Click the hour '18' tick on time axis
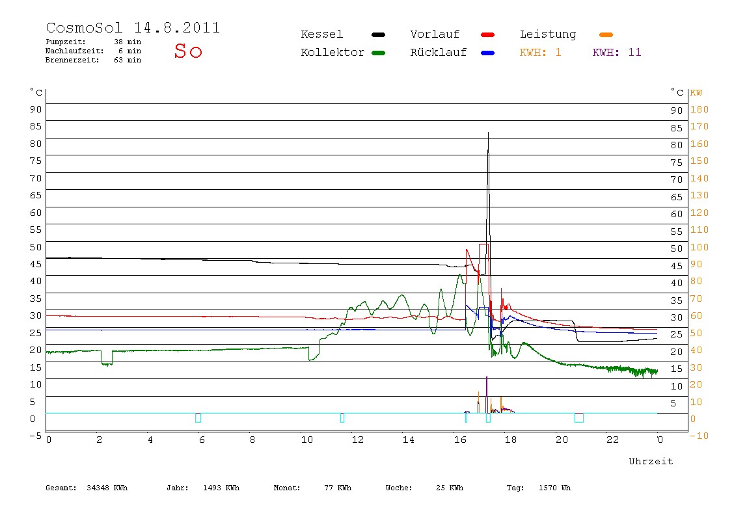747x528 pixels. [x=511, y=440]
